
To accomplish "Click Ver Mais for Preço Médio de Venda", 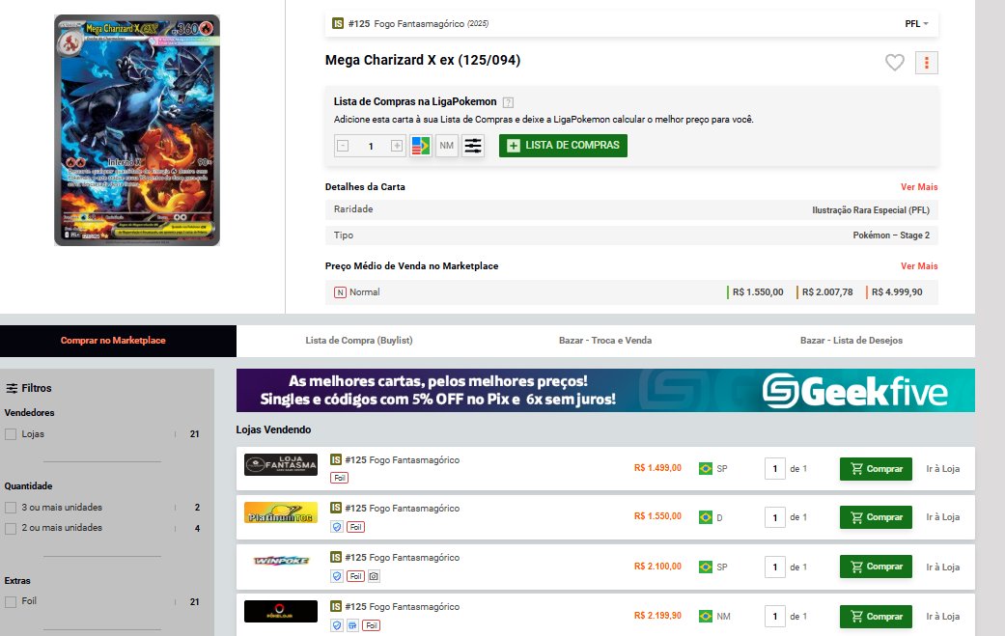I will [919, 265].
